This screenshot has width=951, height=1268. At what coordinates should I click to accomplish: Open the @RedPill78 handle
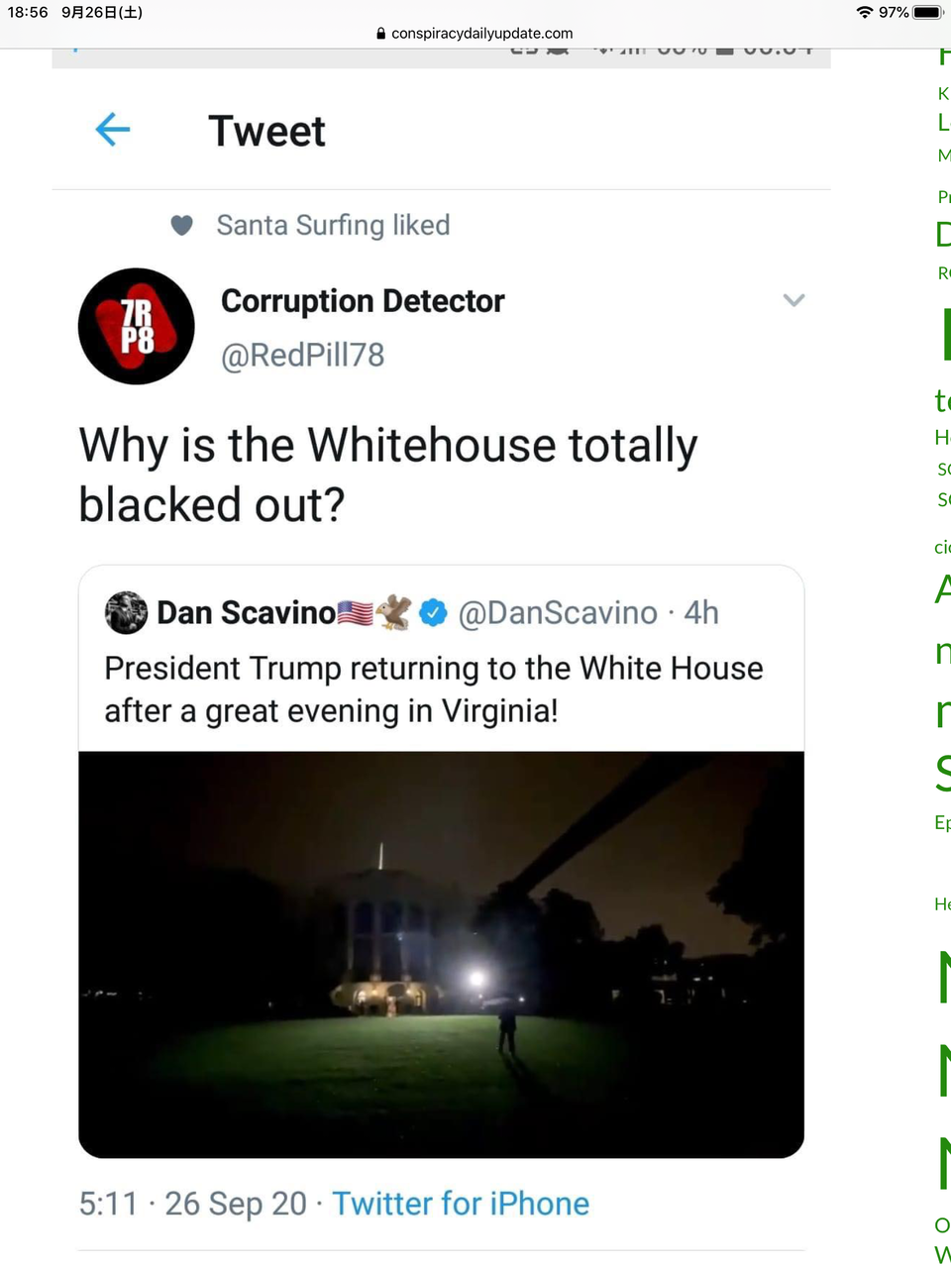pyautogui.click(x=302, y=355)
